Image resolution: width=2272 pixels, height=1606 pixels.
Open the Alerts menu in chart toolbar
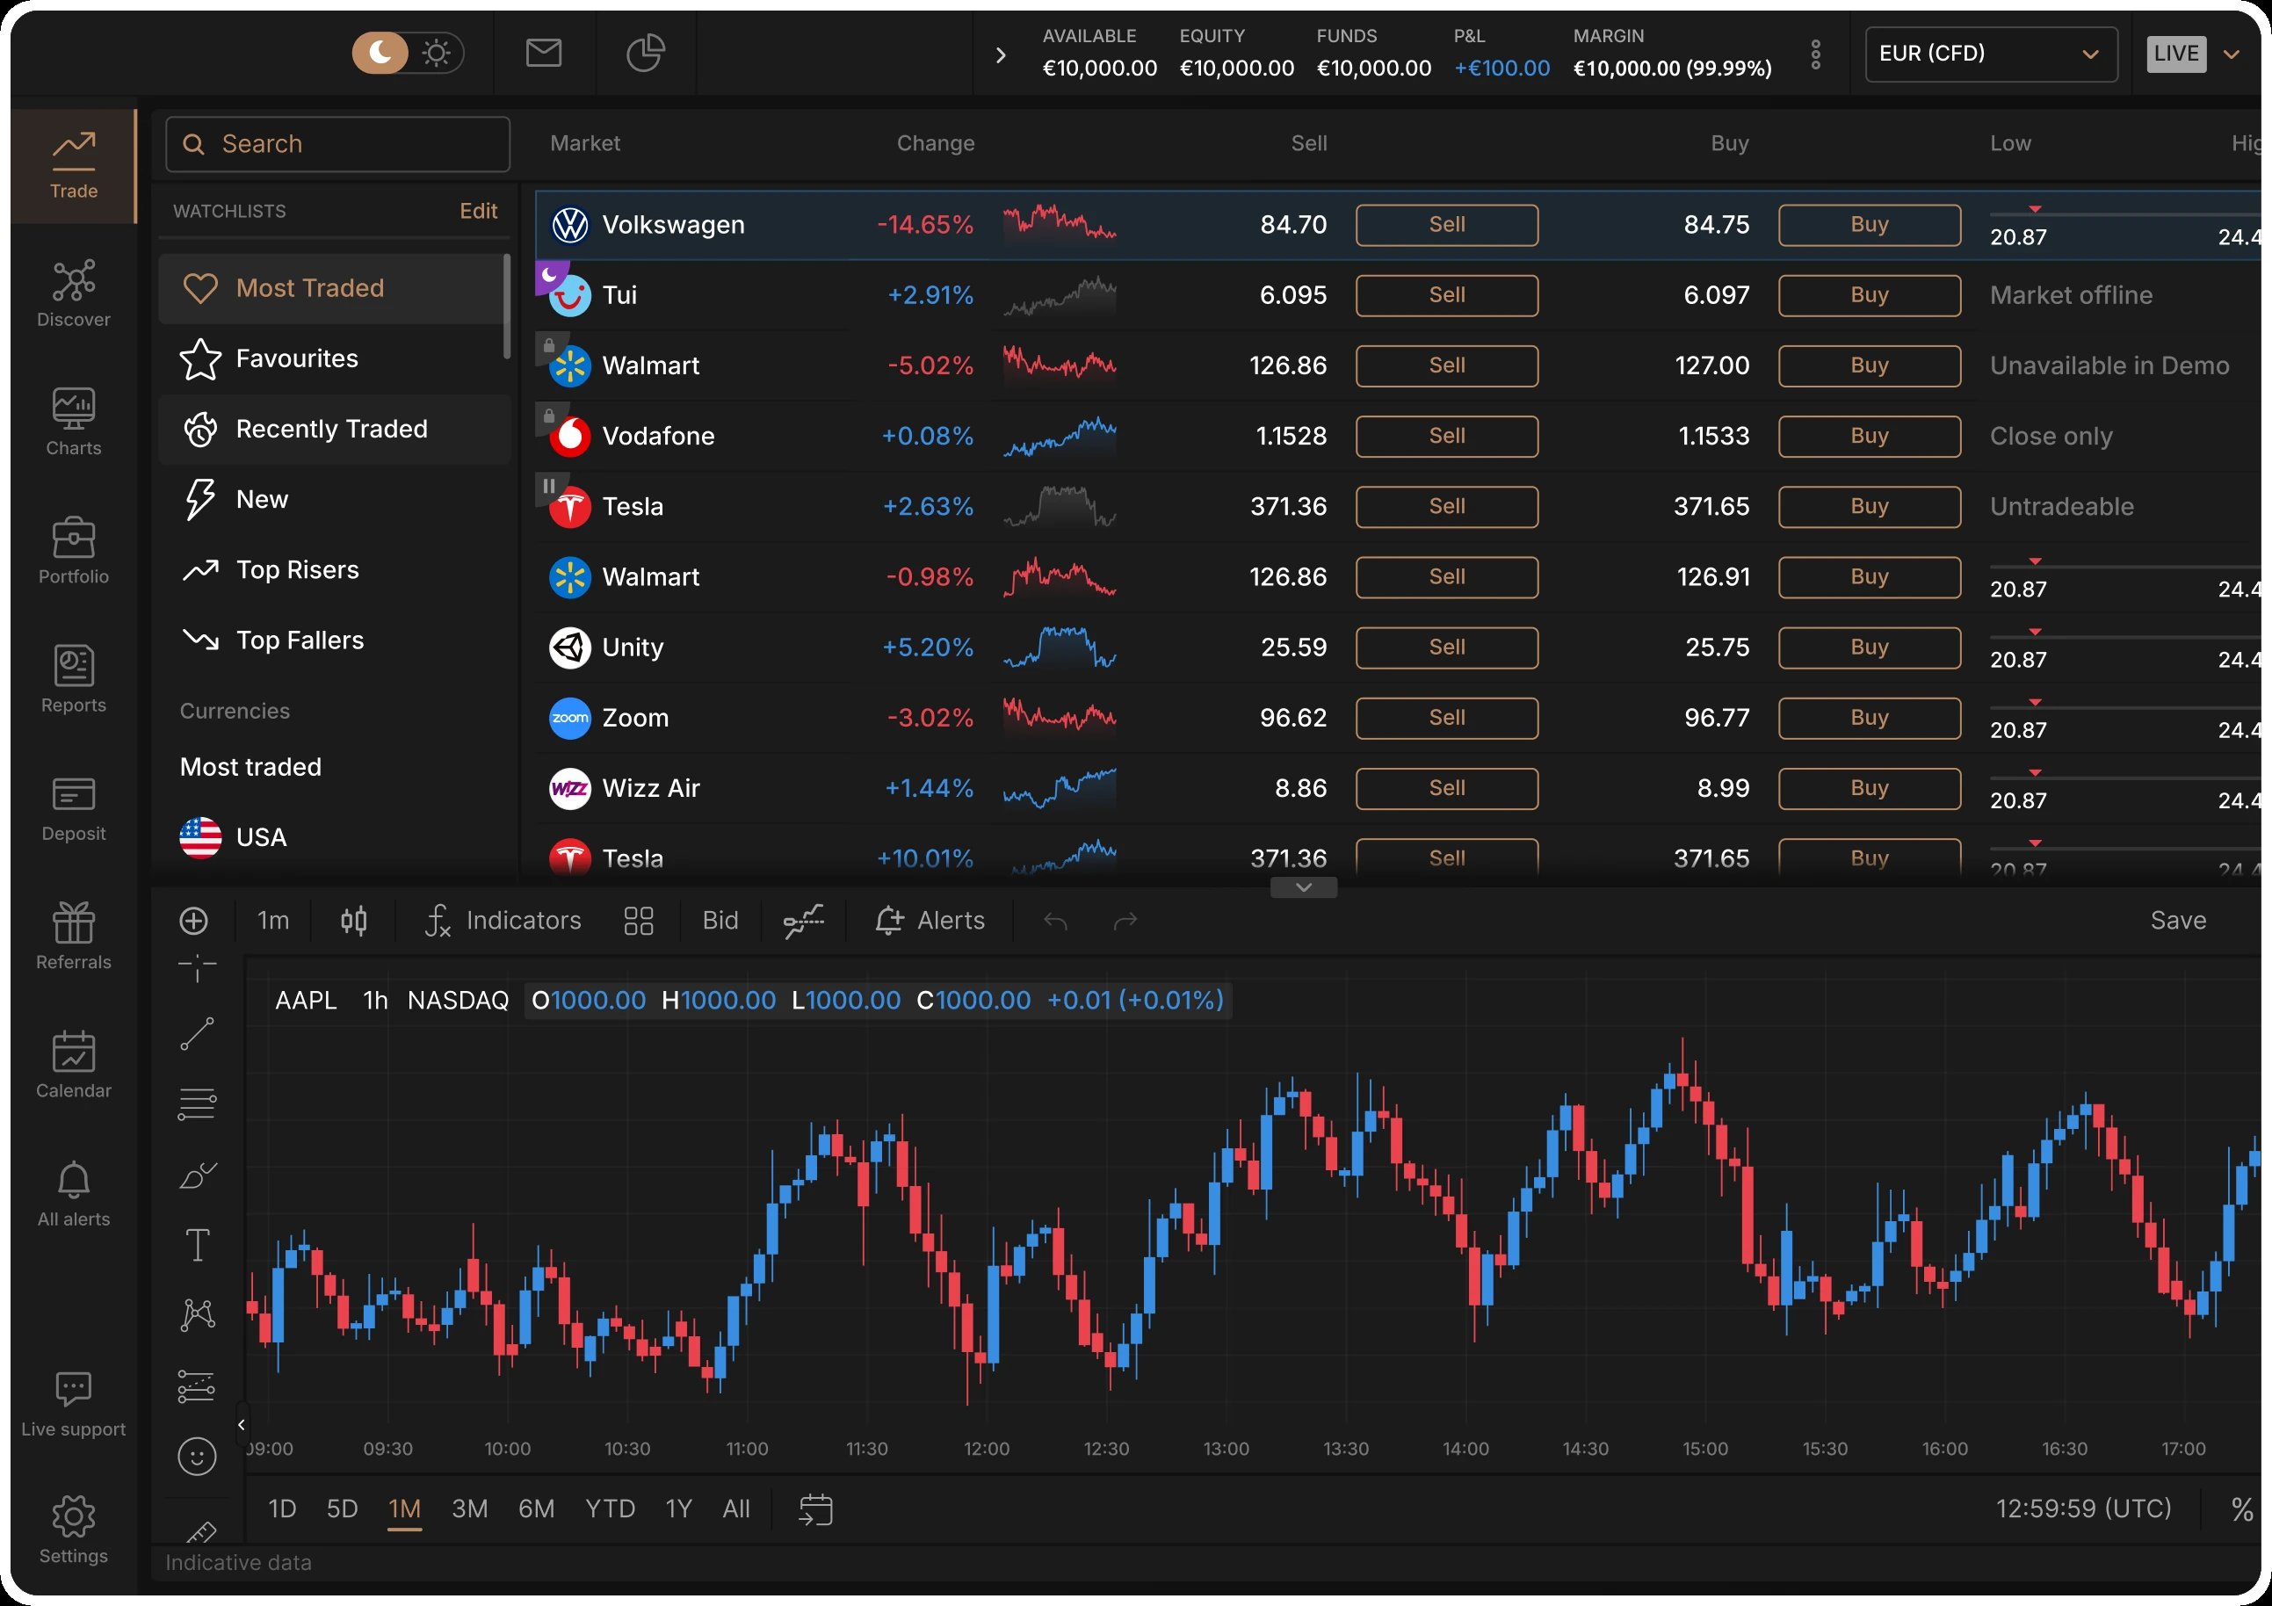tap(930, 922)
